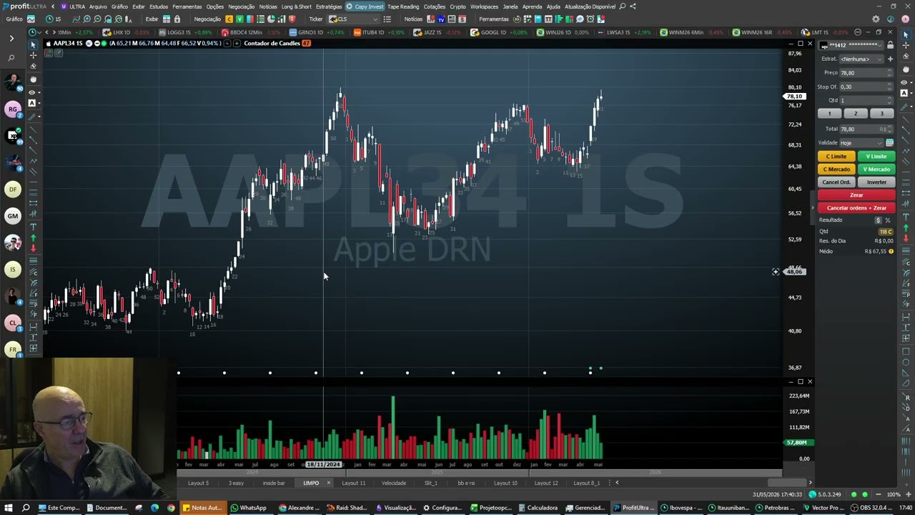Click Cancelar ordens + Zerar

(856, 208)
